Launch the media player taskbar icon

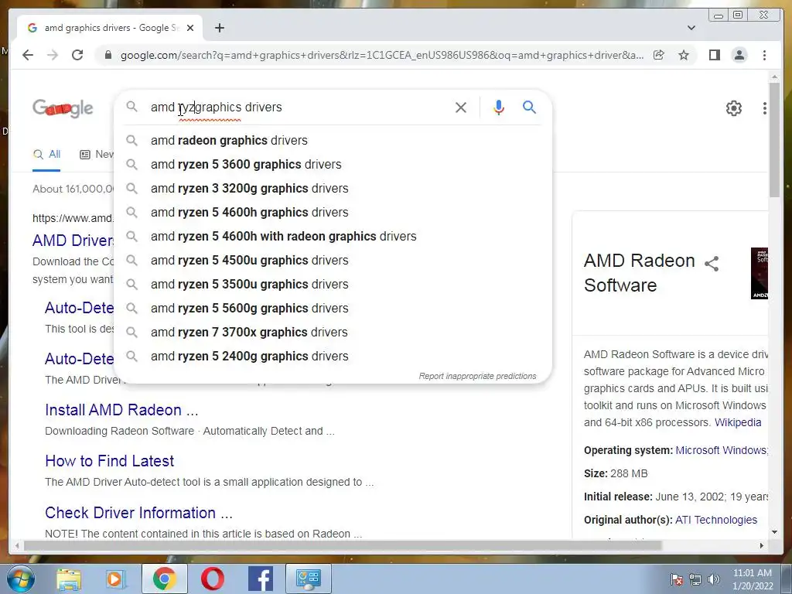point(116,579)
